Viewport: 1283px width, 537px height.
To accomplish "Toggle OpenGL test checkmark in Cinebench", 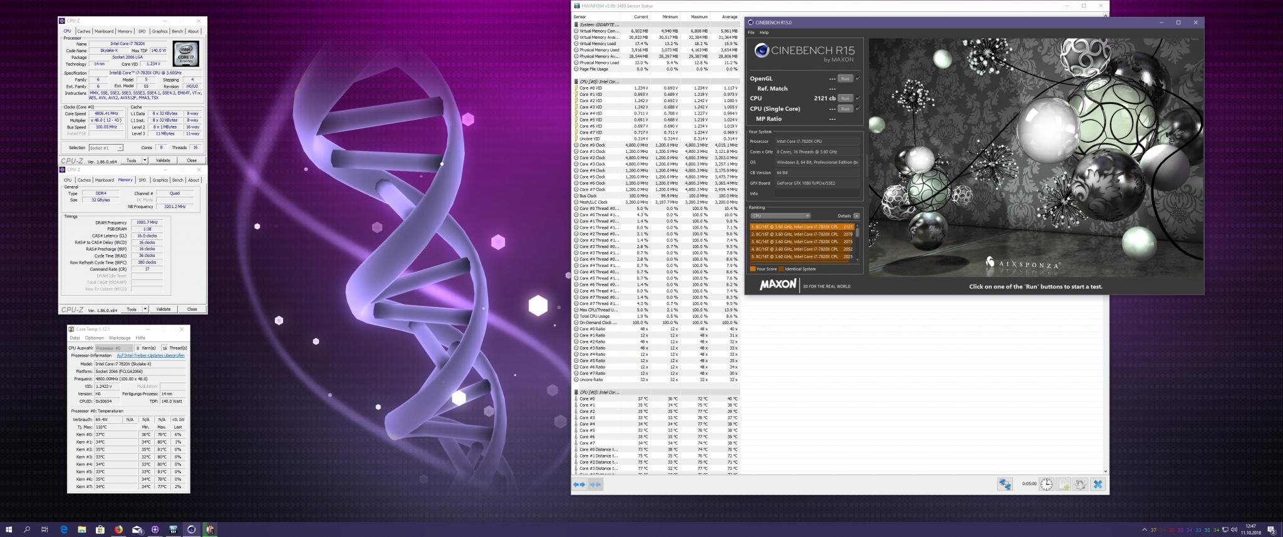I will [858, 78].
